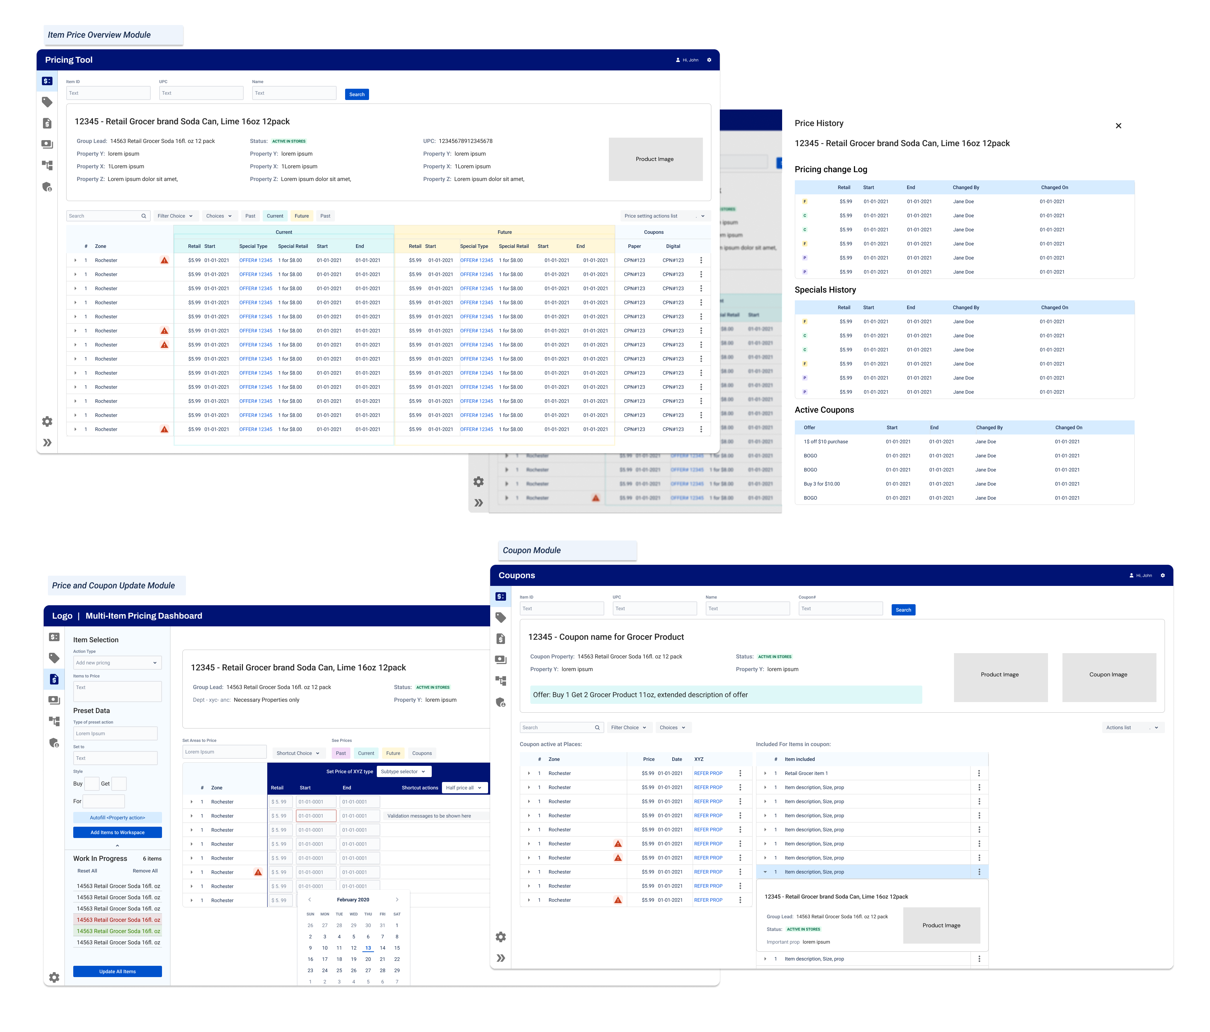Open Filter Choice dropdown in Coupons window
Viewport: 1210px width, 1032px height.
tap(629, 728)
